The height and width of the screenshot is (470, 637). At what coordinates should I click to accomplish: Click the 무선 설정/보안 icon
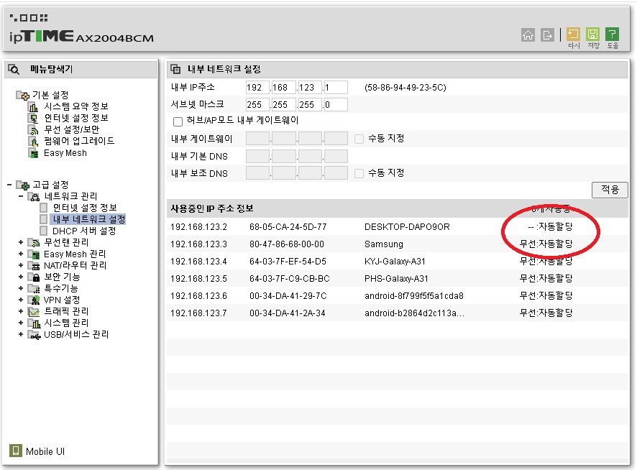point(33,129)
